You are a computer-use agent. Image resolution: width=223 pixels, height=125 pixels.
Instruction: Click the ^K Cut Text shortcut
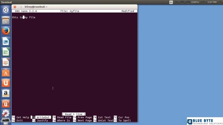(102, 117)
